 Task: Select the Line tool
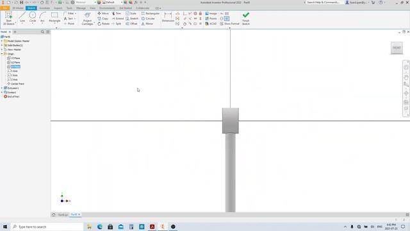22,17
